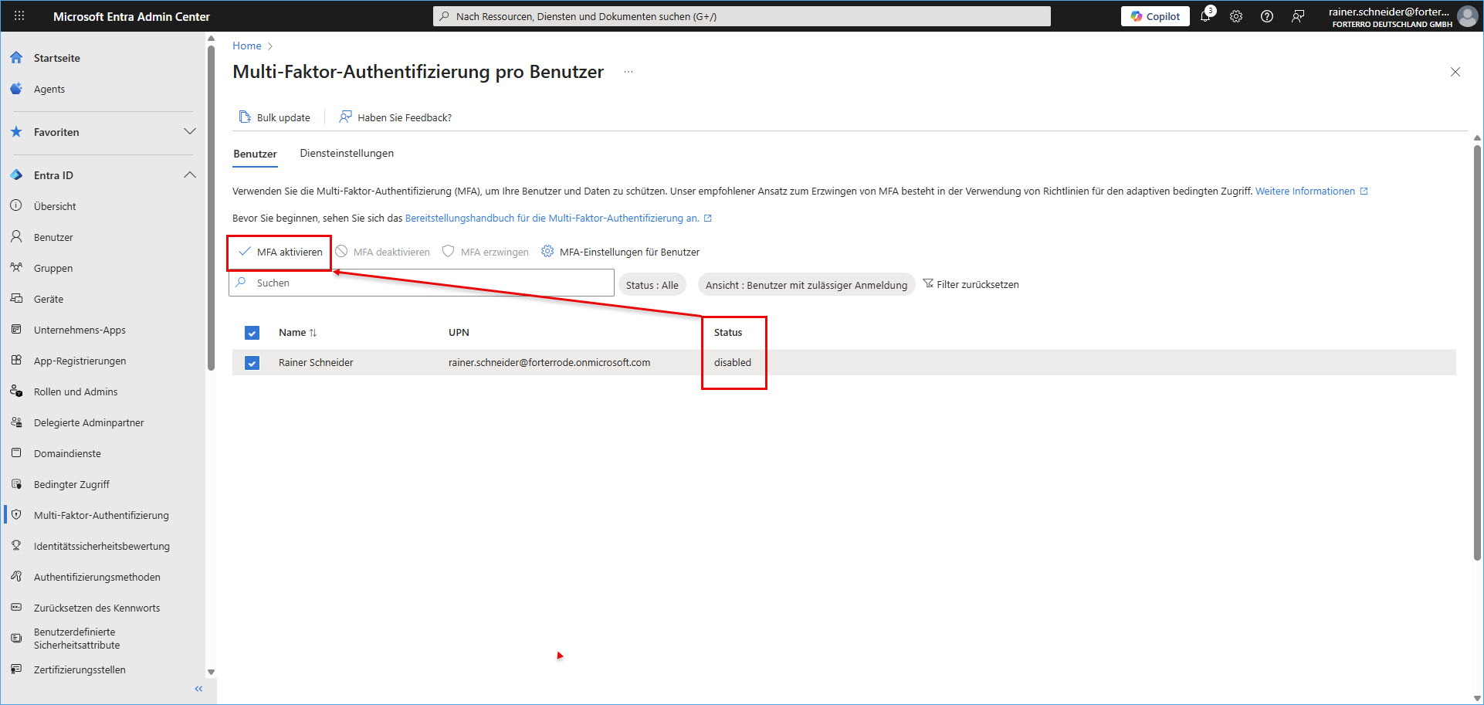This screenshot has width=1484, height=705.
Task: Click the Rollen und Admins icon
Action: [16, 391]
